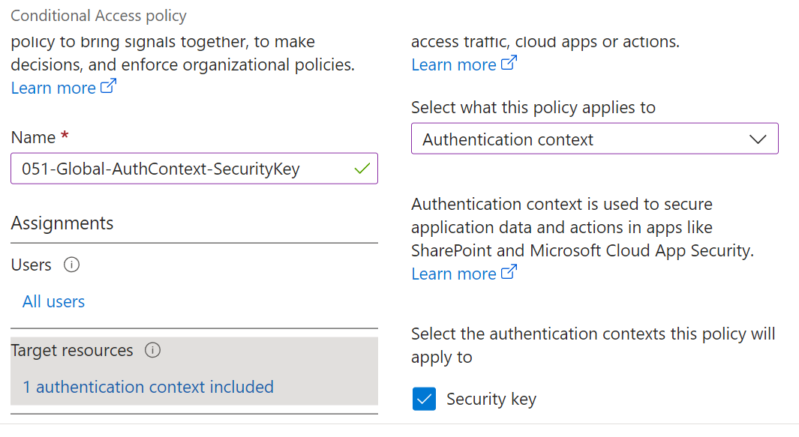This screenshot has width=799, height=437.
Task: Click external link icon after cloud apps text
Action: tap(509, 63)
